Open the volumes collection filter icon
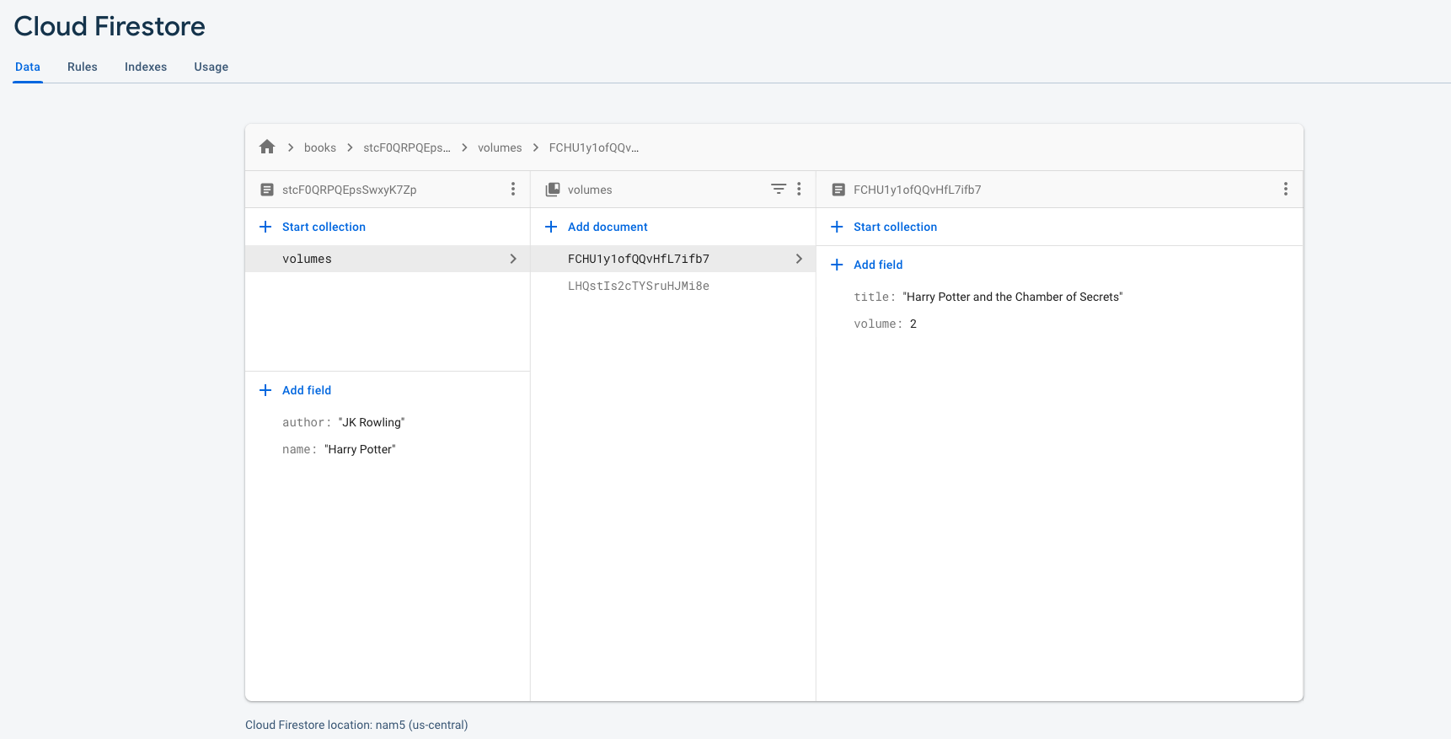 point(779,190)
